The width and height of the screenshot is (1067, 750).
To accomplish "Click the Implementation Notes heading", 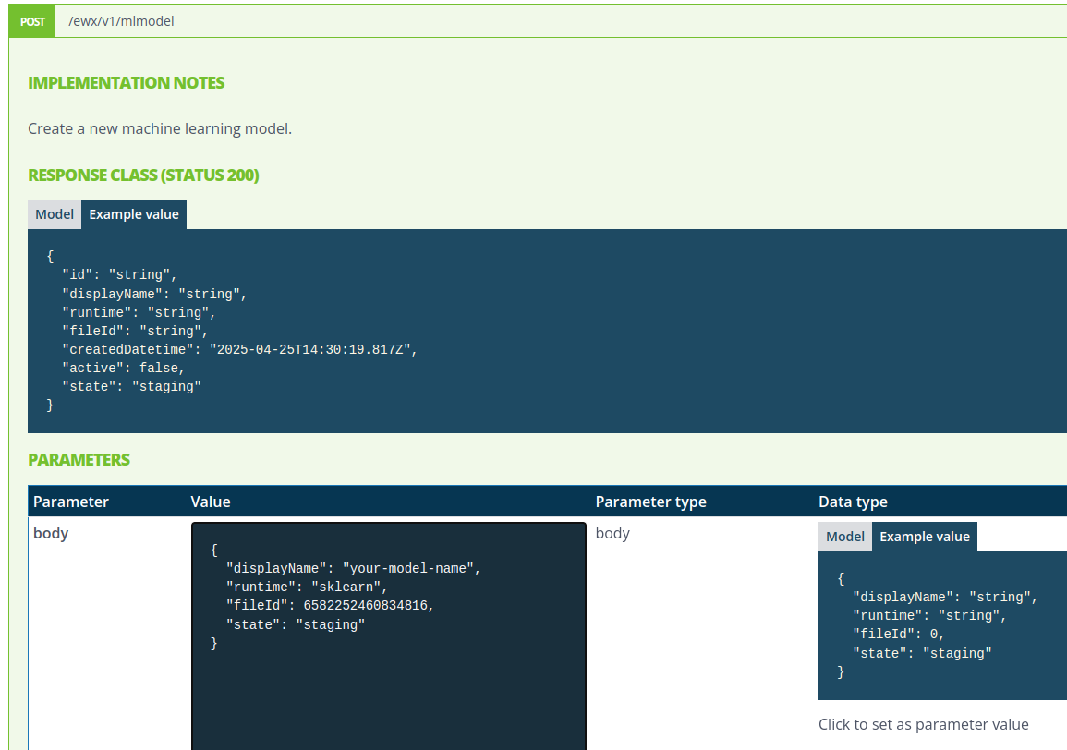I will (x=127, y=83).
